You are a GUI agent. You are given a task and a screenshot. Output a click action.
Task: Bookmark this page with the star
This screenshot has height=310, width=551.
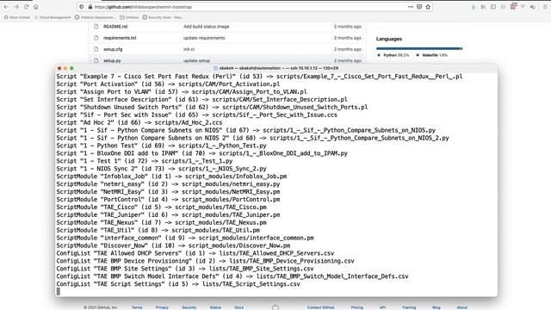(428, 7)
